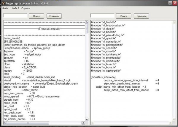This screenshot has height=127, width=178.
Task: Click right pane scroll right arrow
Action: tap(170, 123)
